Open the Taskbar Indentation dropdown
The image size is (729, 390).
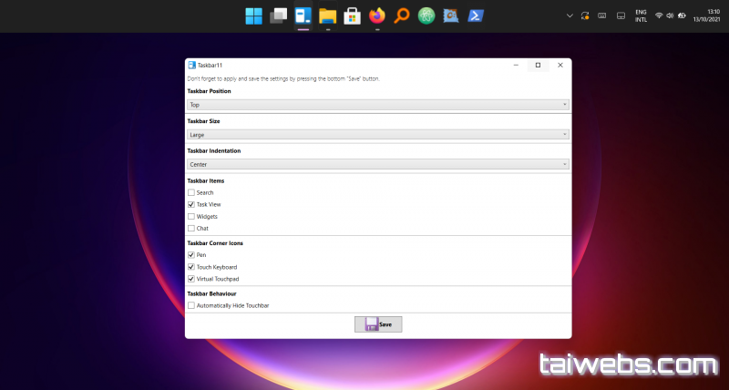coord(378,164)
